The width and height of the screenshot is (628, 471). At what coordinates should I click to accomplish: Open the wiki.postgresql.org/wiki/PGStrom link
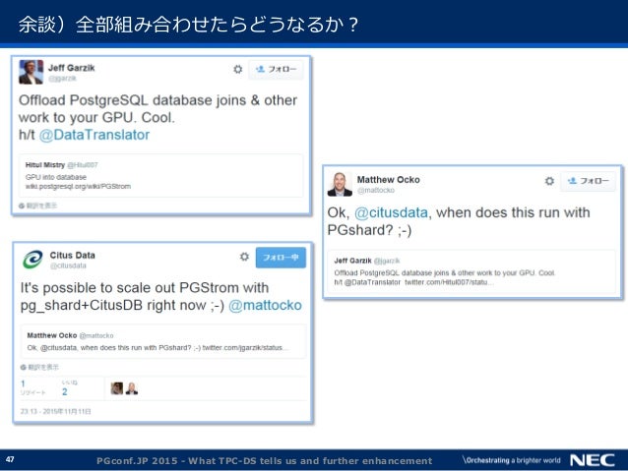78,187
